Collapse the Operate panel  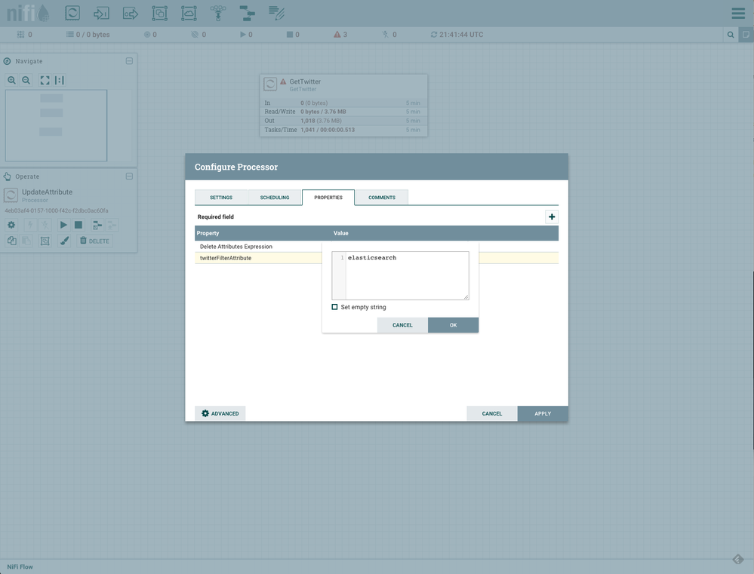tap(129, 176)
